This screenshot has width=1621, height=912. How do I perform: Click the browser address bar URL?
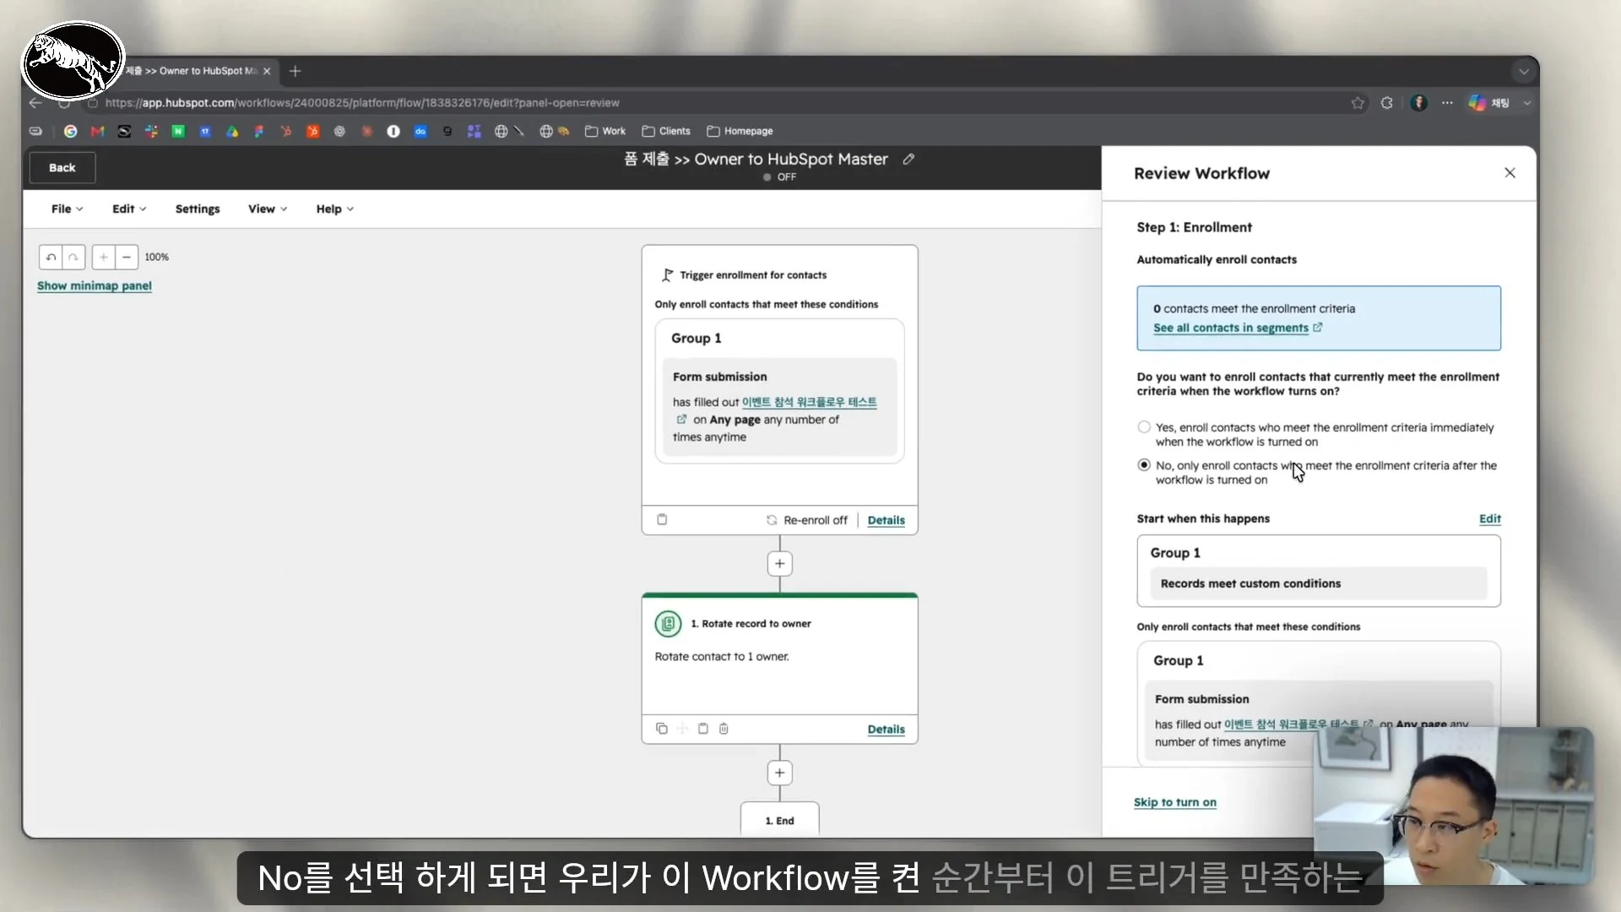[x=362, y=103]
